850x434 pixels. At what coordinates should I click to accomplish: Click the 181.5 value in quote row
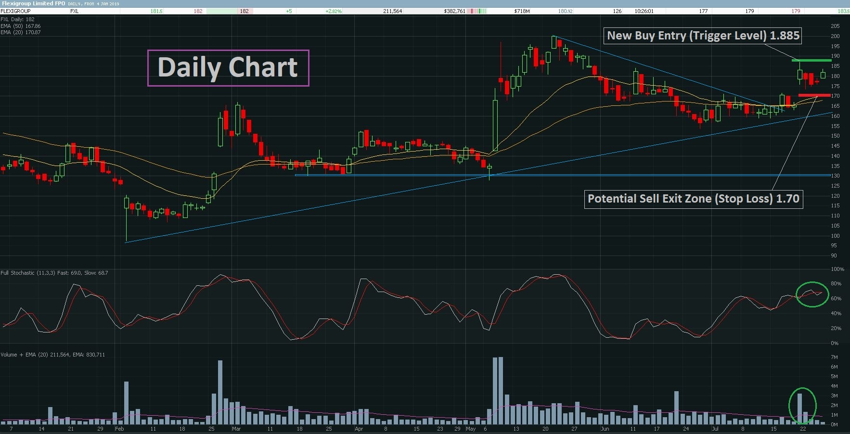point(156,11)
